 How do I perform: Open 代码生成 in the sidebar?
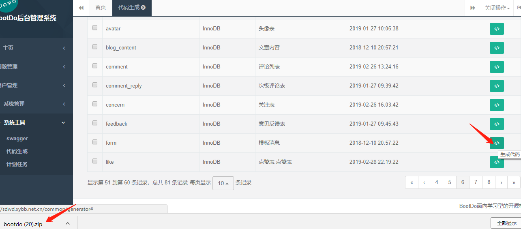tap(17, 151)
